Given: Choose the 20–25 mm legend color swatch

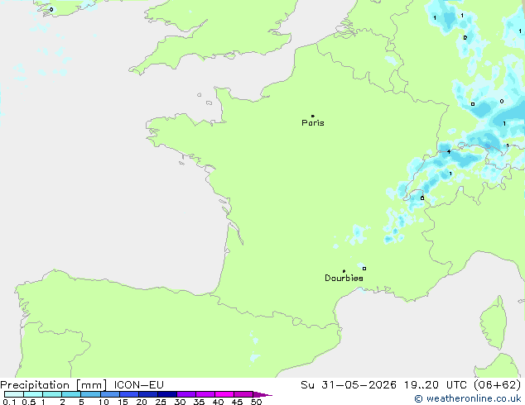Looking at the screenshot, I should click(x=148, y=394).
